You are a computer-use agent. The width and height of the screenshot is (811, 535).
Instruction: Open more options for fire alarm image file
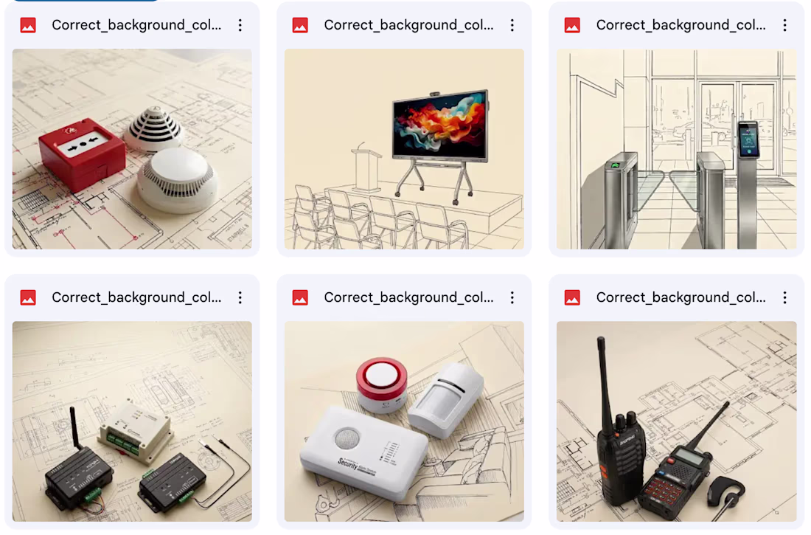coord(240,25)
